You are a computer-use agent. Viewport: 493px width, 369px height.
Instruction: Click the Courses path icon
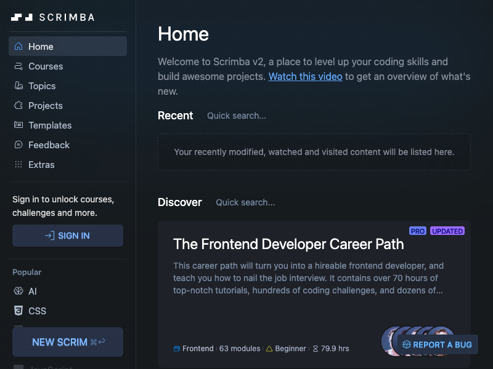tap(18, 66)
